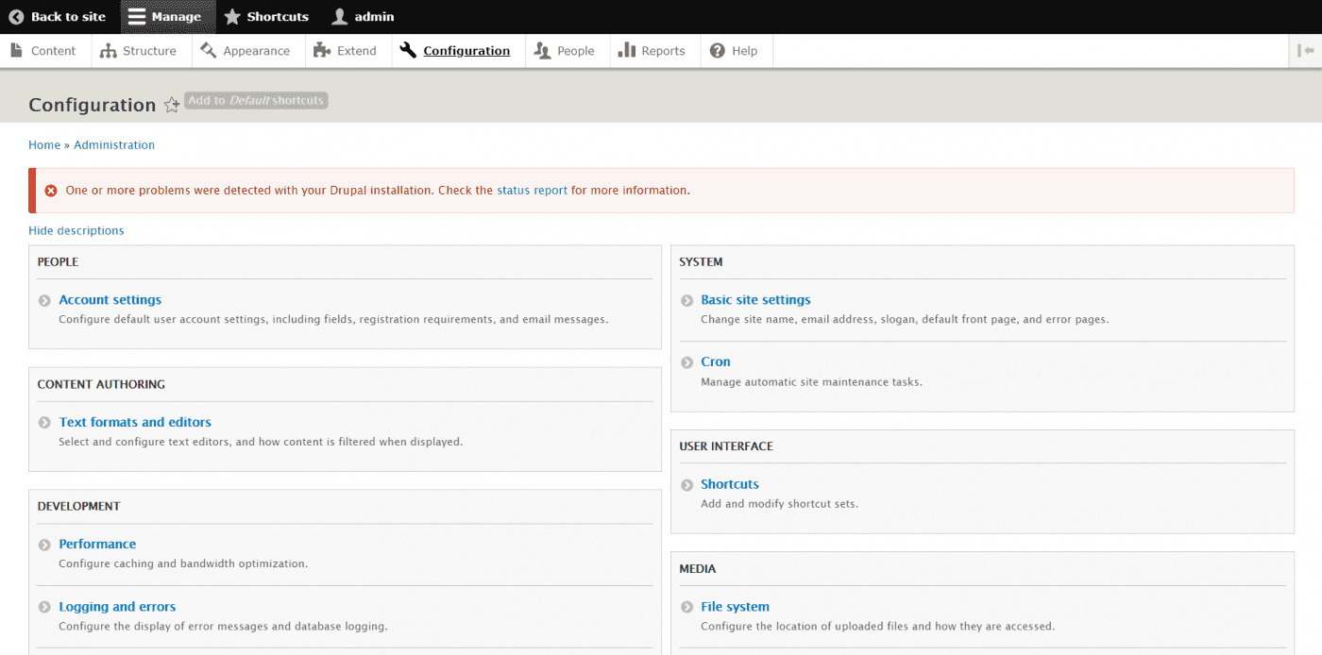Click the Shortcuts toolbar tab label
Screen dimensions: 1322x655
[x=278, y=17]
